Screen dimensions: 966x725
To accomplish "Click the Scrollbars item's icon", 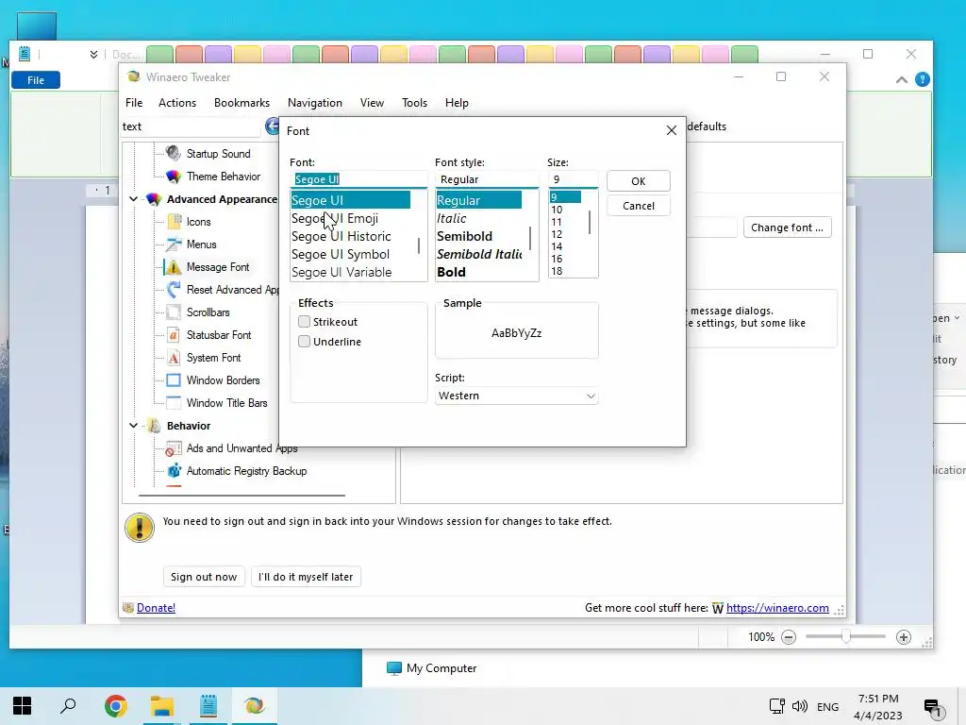I will [x=174, y=312].
